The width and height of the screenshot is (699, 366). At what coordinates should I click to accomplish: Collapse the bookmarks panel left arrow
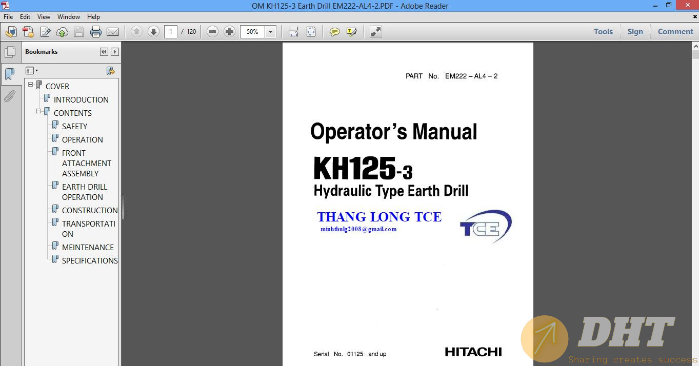click(104, 52)
